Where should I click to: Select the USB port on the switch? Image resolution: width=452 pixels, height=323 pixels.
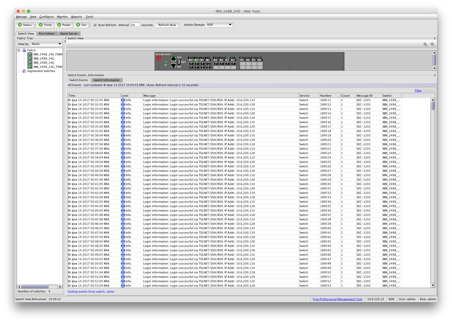179,62
